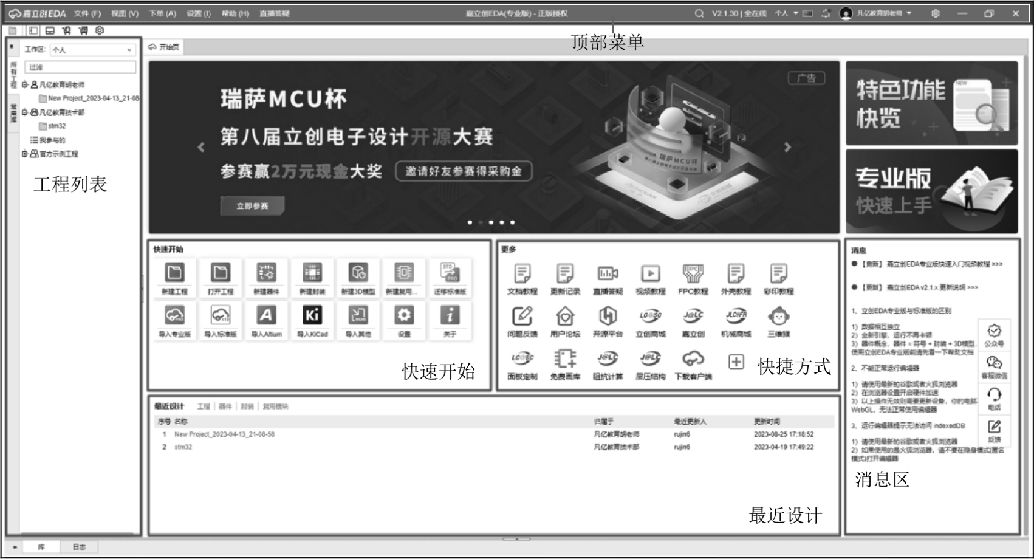This screenshot has width=1034, height=559.
Task: Open the 设置 (I) menu in the menu bar
Action: click(199, 13)
